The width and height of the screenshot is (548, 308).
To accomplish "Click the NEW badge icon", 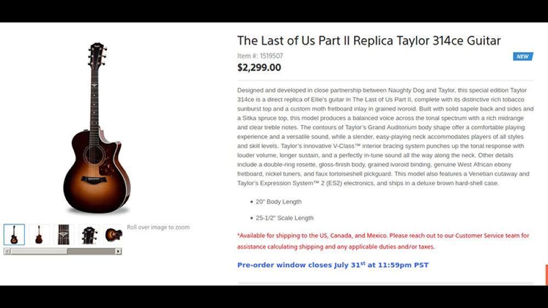I will click(x=523, y=56).
